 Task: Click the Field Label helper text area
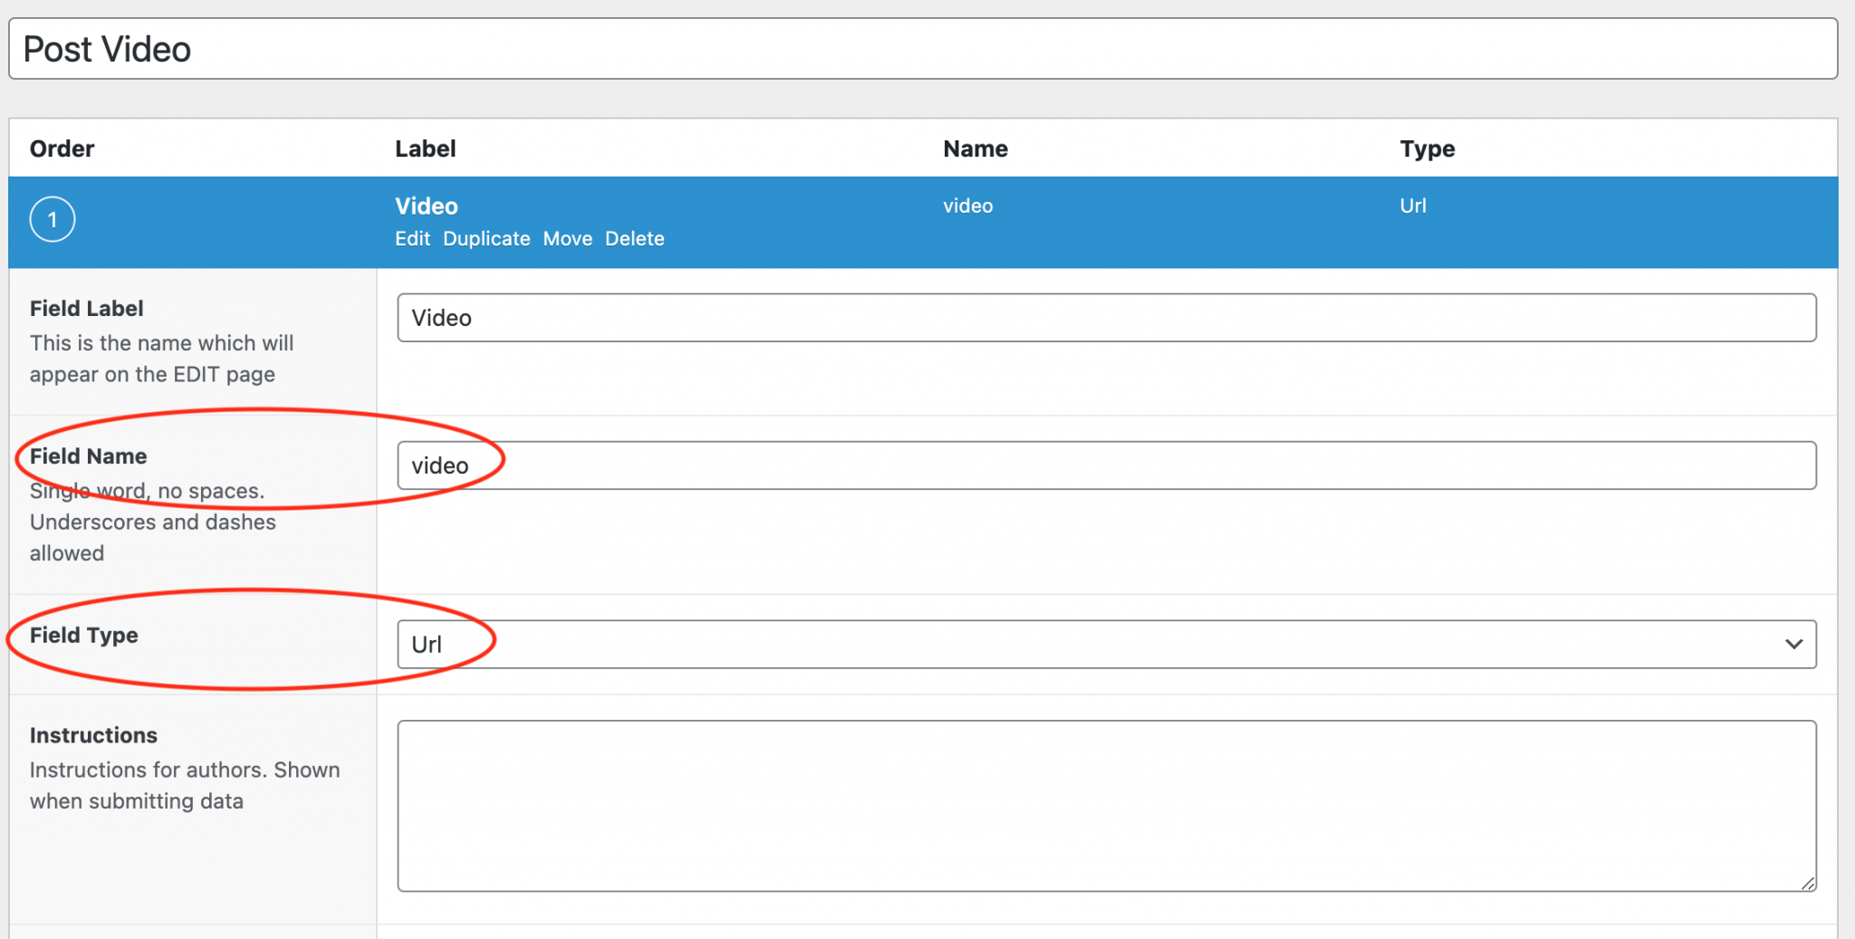click(x=161, y=359)
